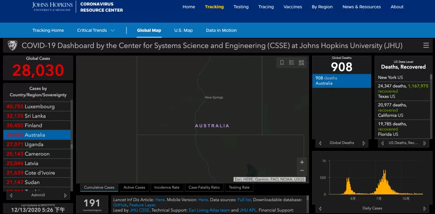Open the bookmarks icon on the map
This screenshot has width=435, height=214.
tap(282, 63)
